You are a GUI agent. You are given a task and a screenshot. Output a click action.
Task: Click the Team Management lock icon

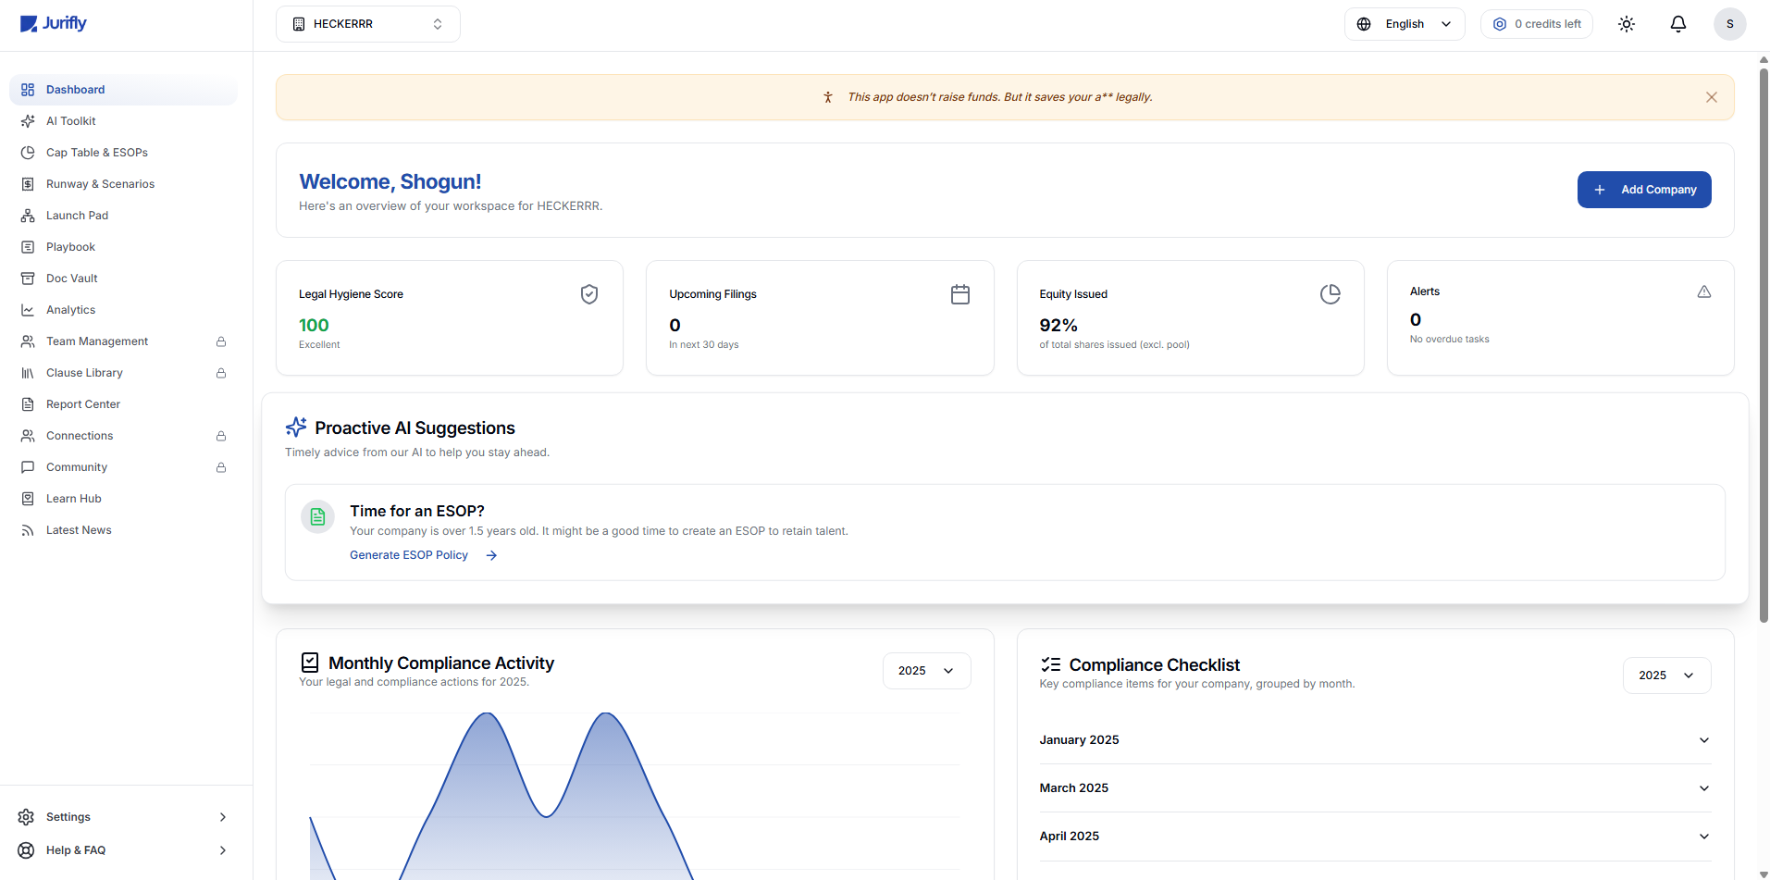pos(221,341)
